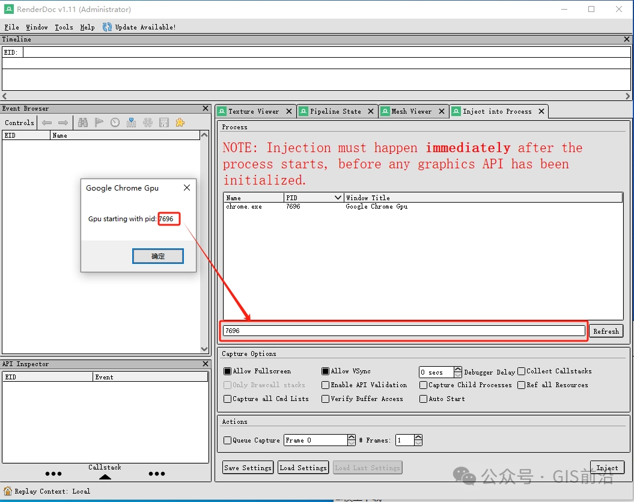The width and height of the screenshot is (634, 502).
Task: Open find event binoculars icon
Action: click(83, 123)
